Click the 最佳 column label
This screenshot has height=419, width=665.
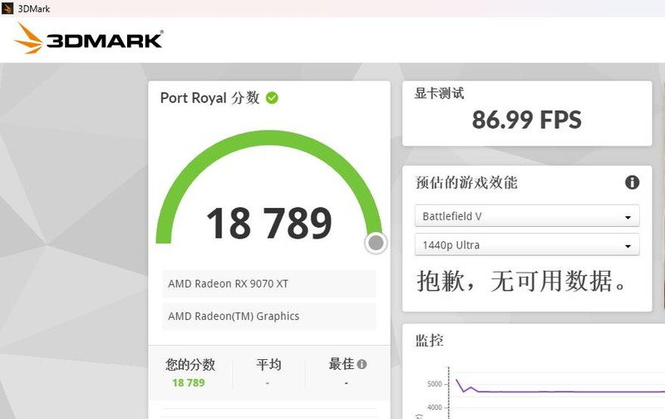pyautogui.click(x=342, y=364)
